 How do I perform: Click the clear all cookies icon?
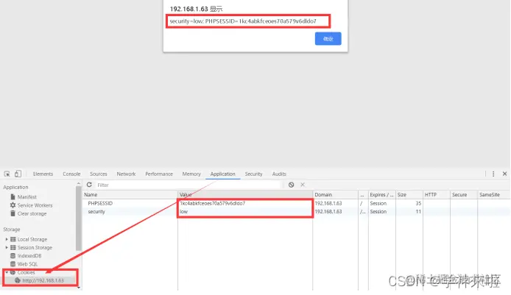tap(291, 185)
